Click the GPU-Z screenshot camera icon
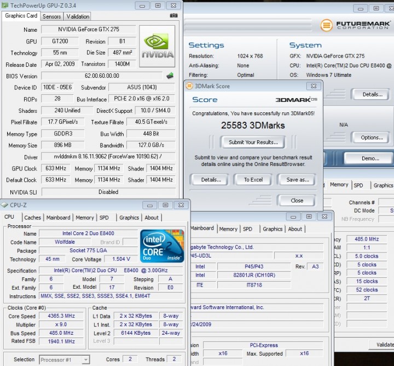Screen dimensions: 394x366 [x=173, y=16]
